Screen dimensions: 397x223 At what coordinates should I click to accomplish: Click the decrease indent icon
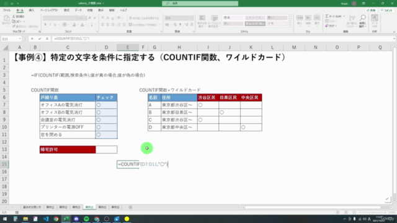[119, 25]
